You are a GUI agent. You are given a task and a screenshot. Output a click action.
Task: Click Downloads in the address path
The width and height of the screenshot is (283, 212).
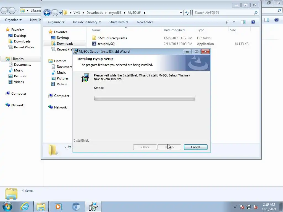point(95,13)
